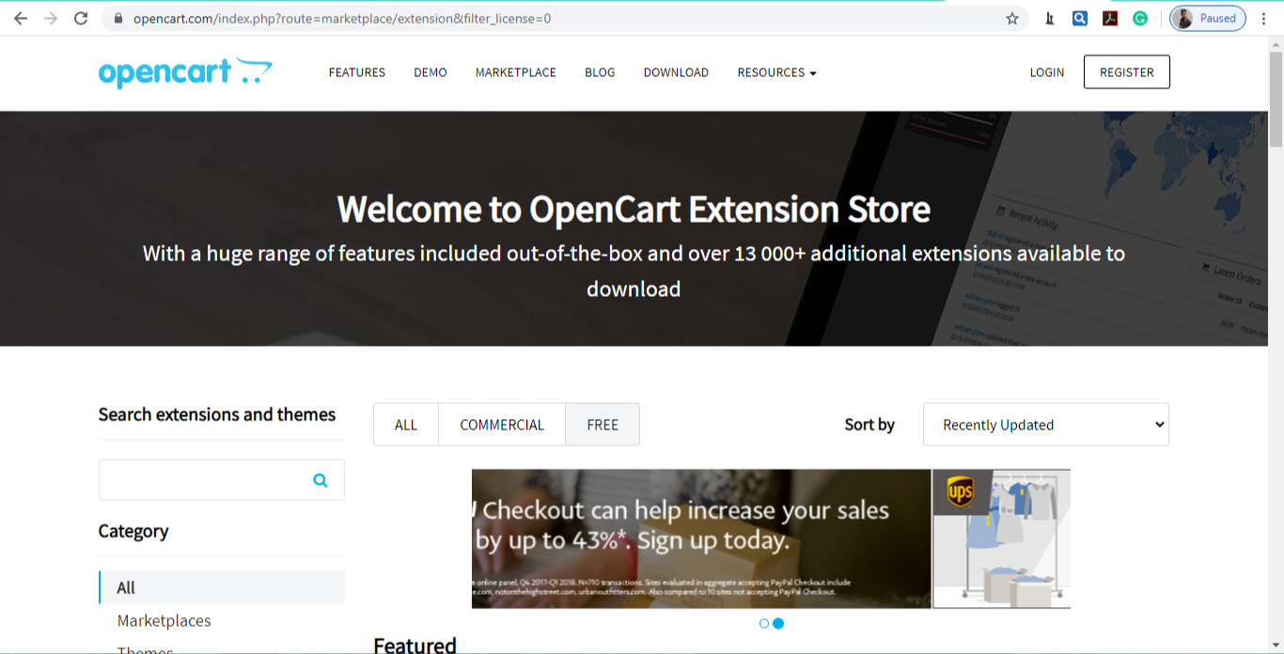Image resolution: width=1284 pixels, height=654 pixels.
Task: Select the second carousel indicator dot
Action: [778, 623]
